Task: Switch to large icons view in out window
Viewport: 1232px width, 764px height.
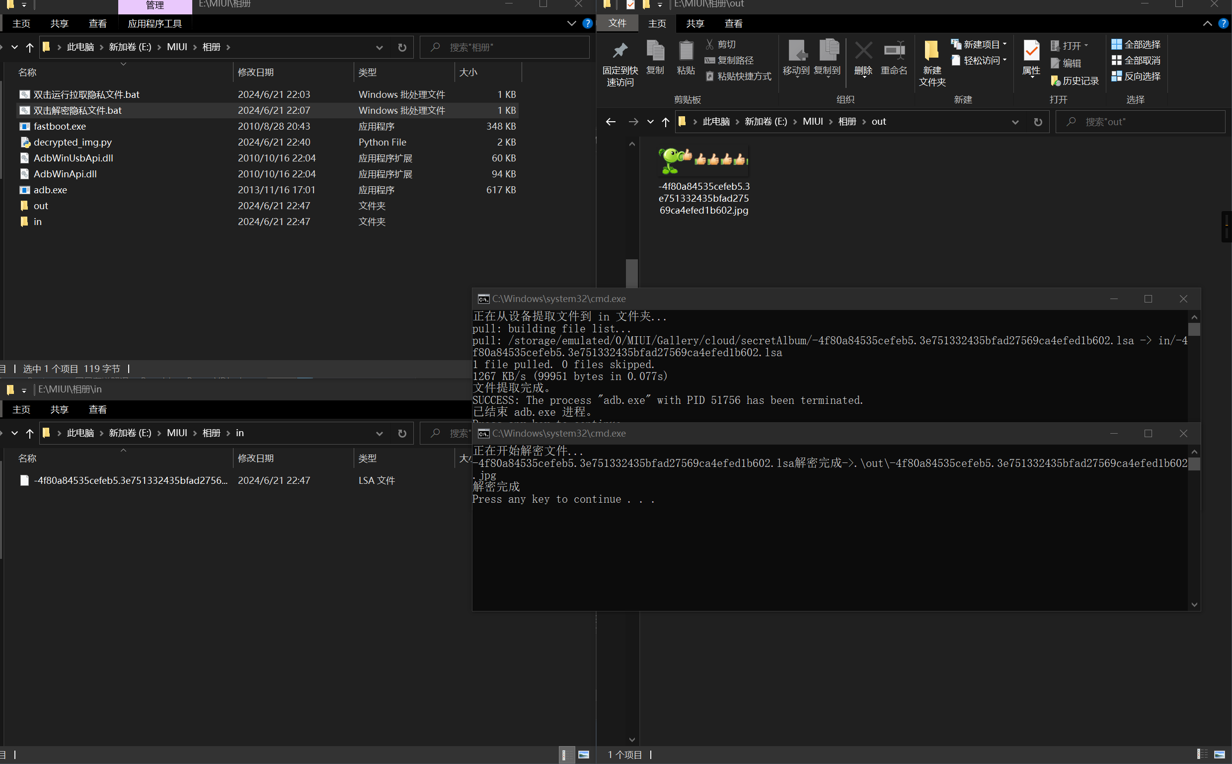Action: coord(1219,755)
